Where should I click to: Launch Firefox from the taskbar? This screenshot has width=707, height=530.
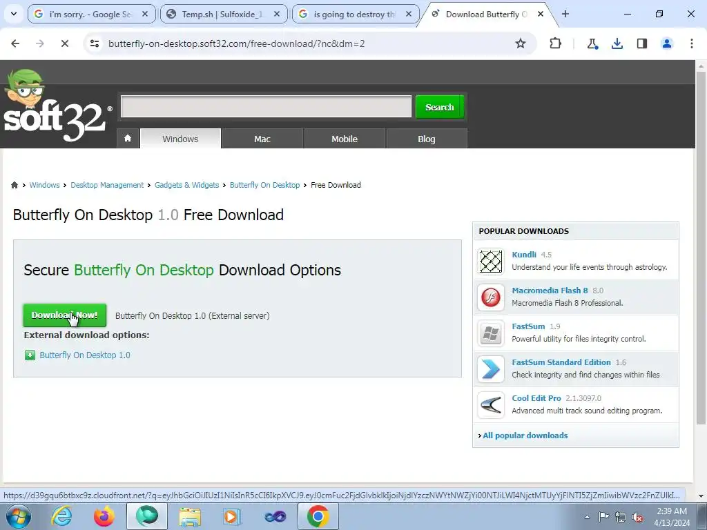104,516
